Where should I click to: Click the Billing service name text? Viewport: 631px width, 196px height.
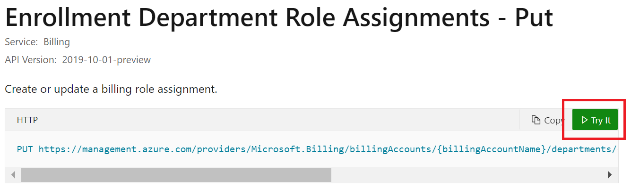pyautogui.click(x=57, y=42)
